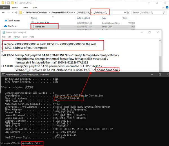The height and width of the screenshot is (146, 169).
Task: Click the Notepad icon in title bar
Action: [3, 33]
